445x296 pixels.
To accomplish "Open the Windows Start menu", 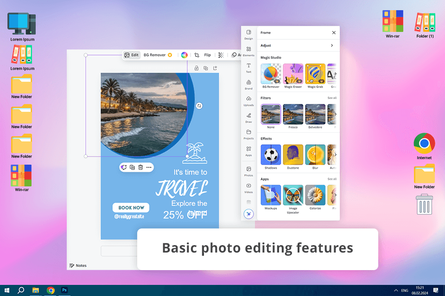I will tap(7, 290).
